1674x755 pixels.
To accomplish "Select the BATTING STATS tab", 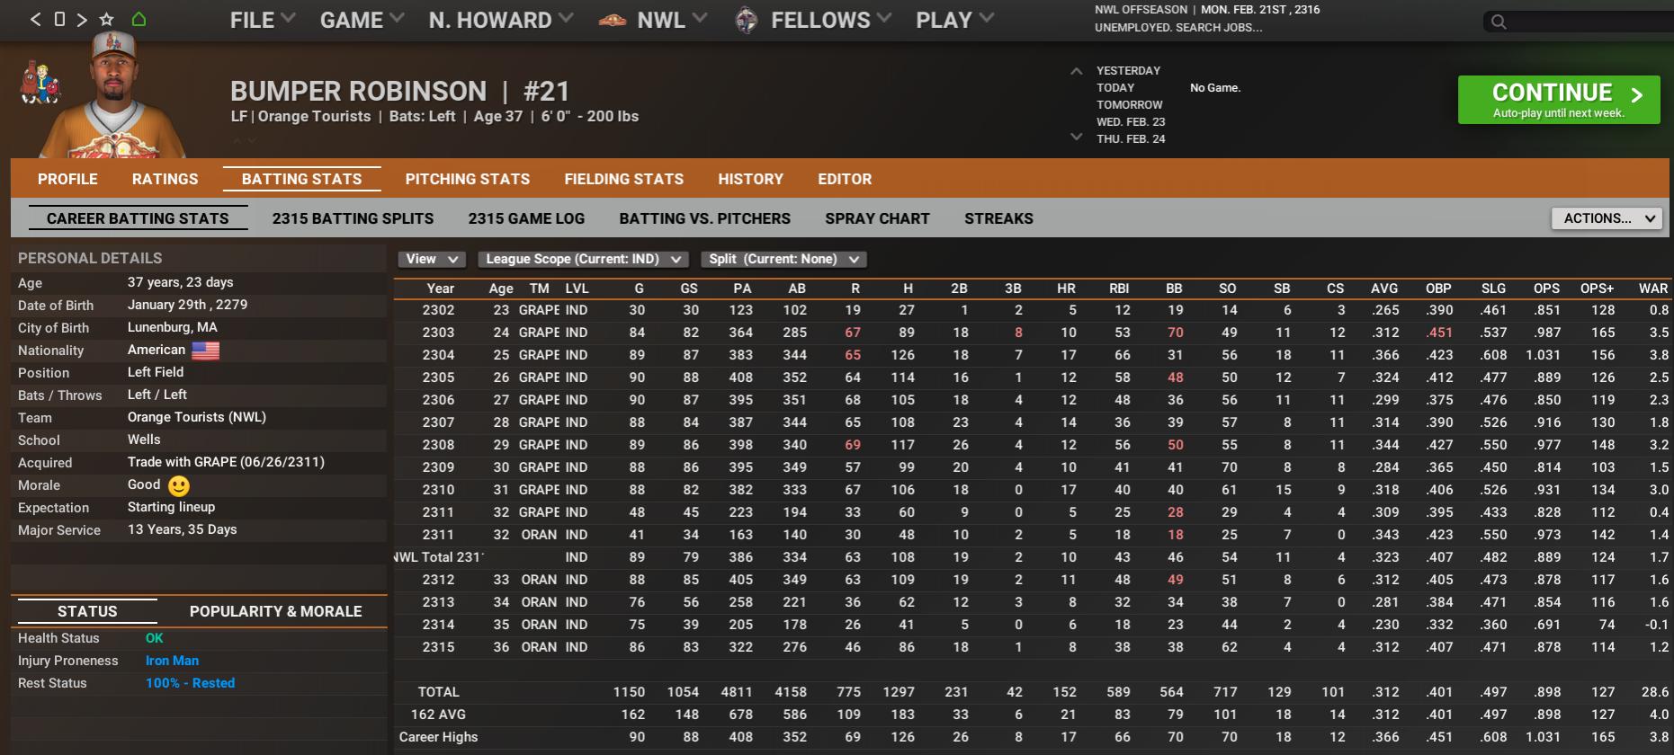I will pyautogui.click(x=301, y=179).
